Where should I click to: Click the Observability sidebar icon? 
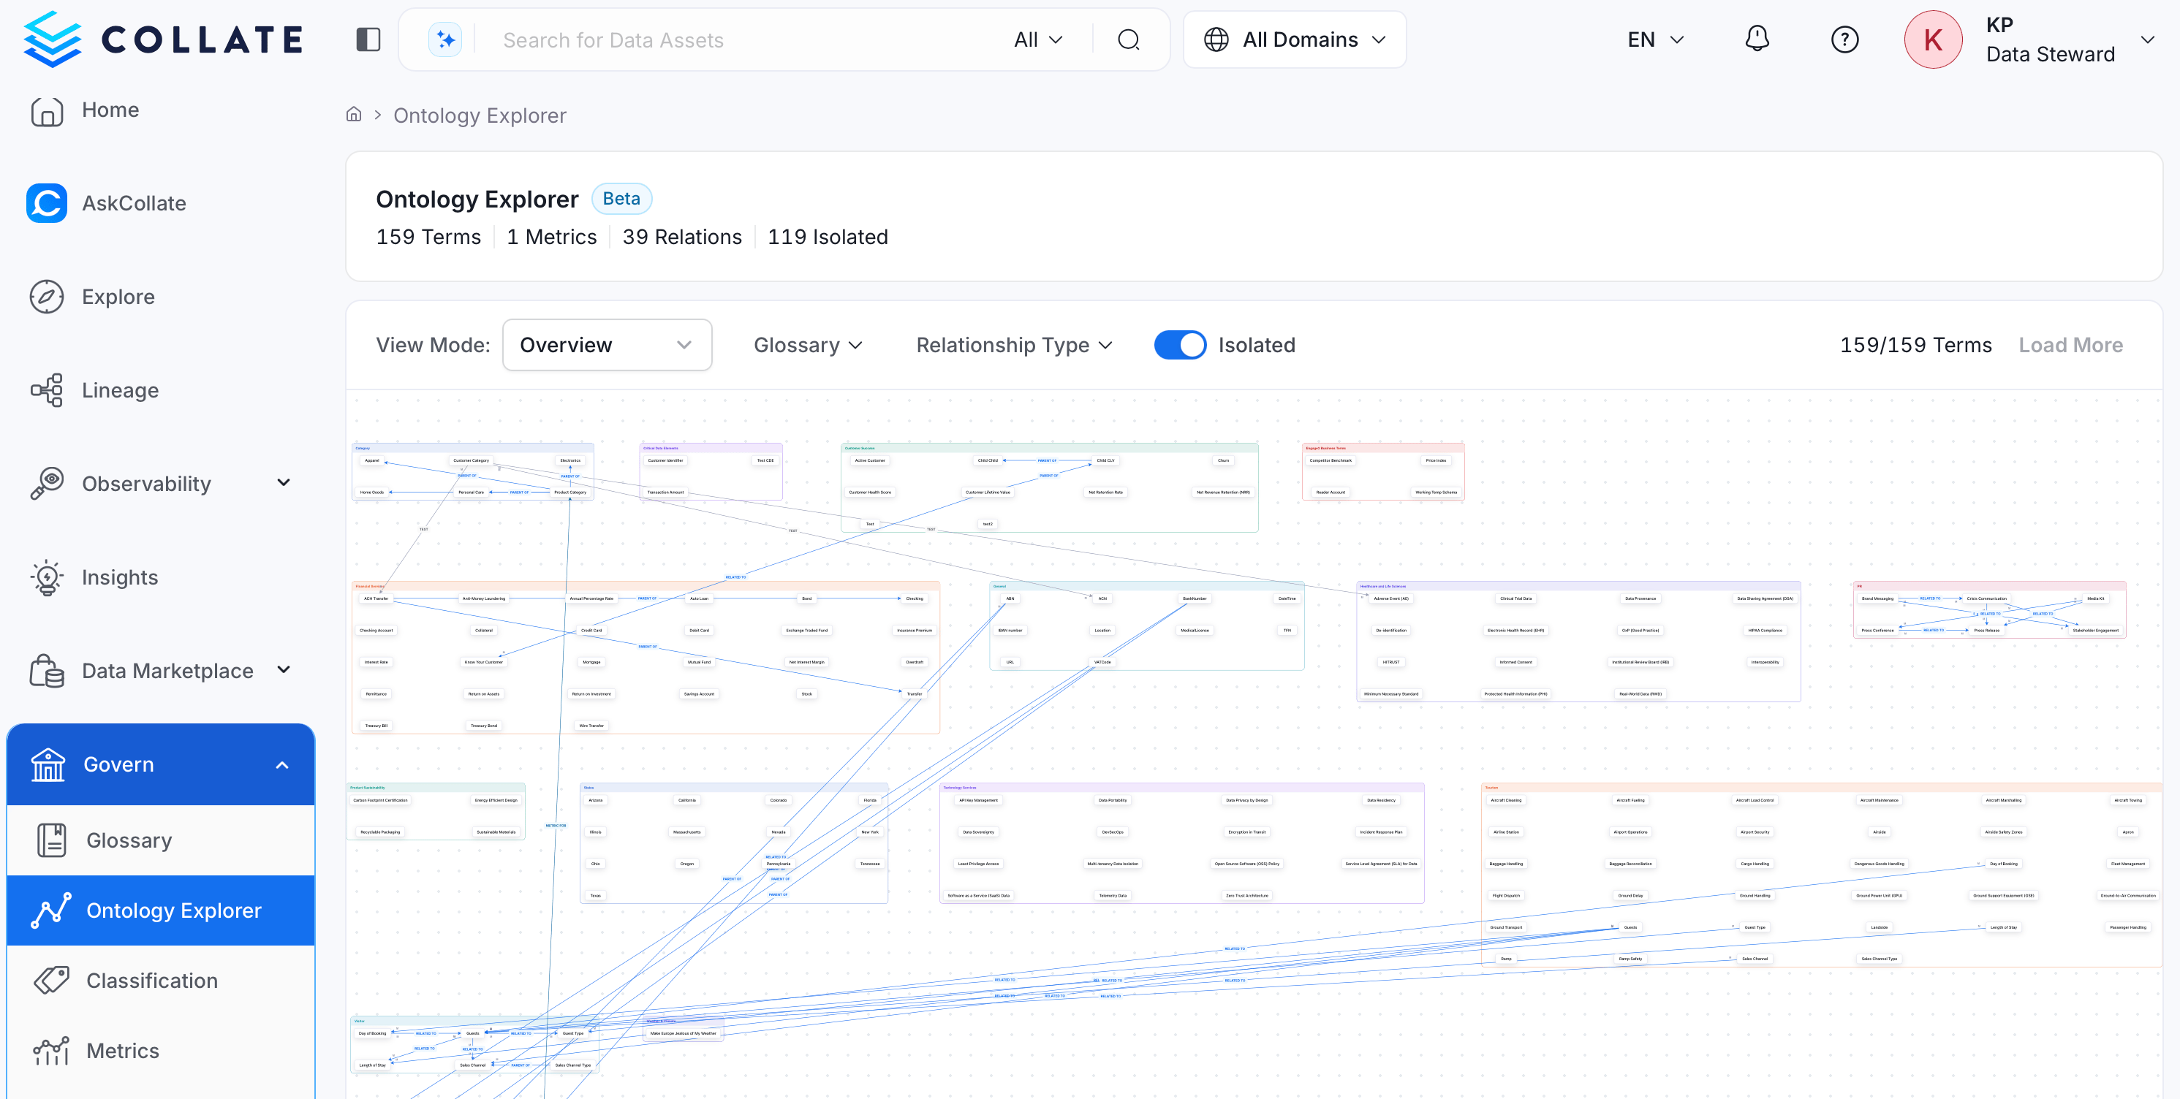pyautogui.click(x=47, y=484)
